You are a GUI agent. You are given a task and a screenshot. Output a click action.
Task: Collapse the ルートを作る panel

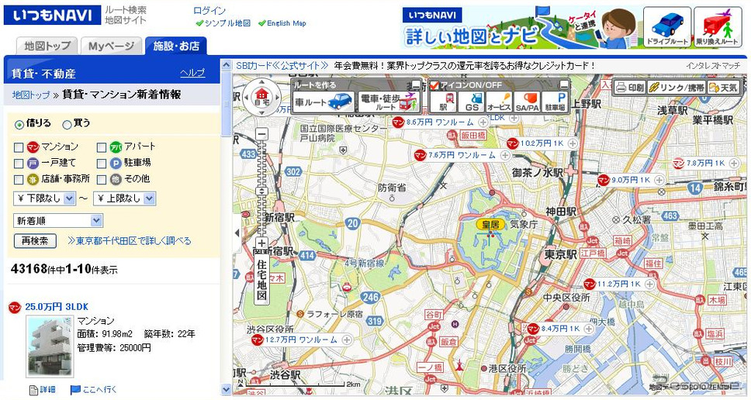[x=417, y=84]
